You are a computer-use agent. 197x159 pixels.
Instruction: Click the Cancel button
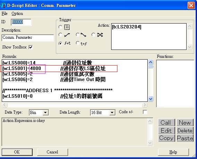click(x=52, y=152)
